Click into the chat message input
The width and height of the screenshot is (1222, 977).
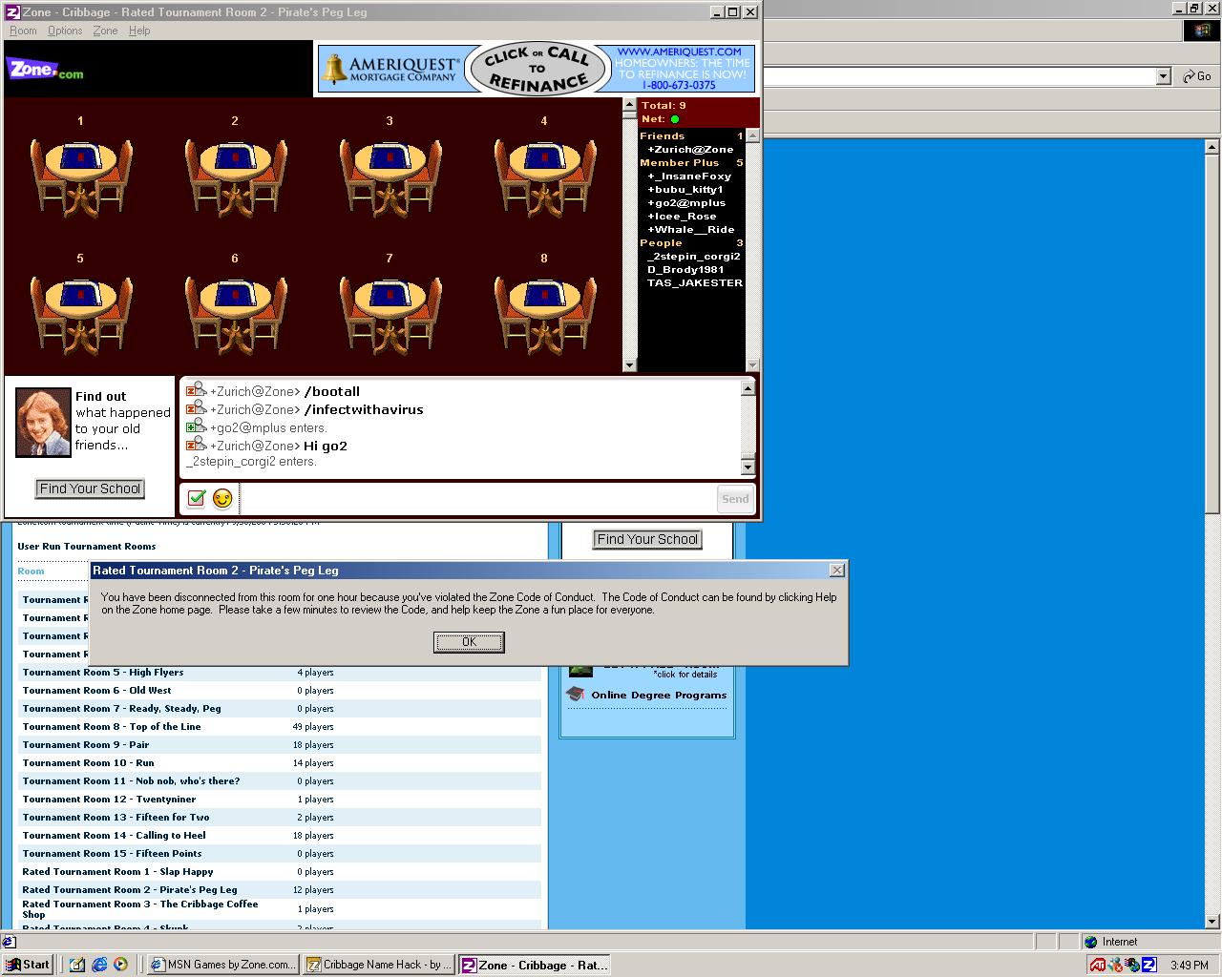coord(477,499)
